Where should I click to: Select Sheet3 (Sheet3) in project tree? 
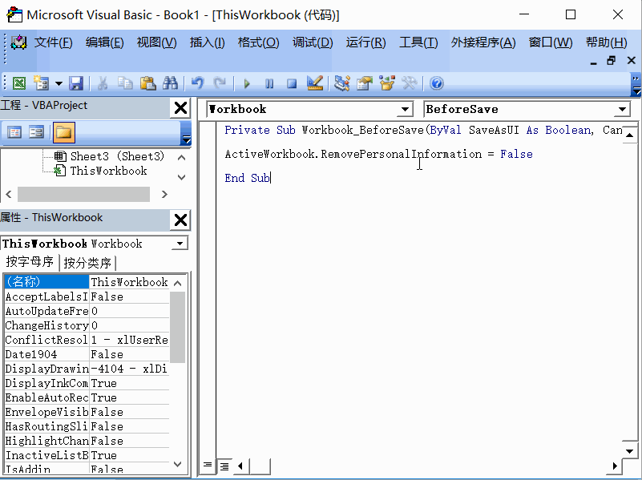117,156
